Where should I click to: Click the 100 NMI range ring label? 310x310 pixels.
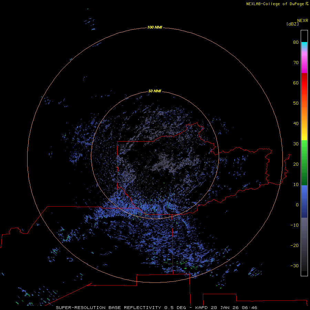pos(155,27)
